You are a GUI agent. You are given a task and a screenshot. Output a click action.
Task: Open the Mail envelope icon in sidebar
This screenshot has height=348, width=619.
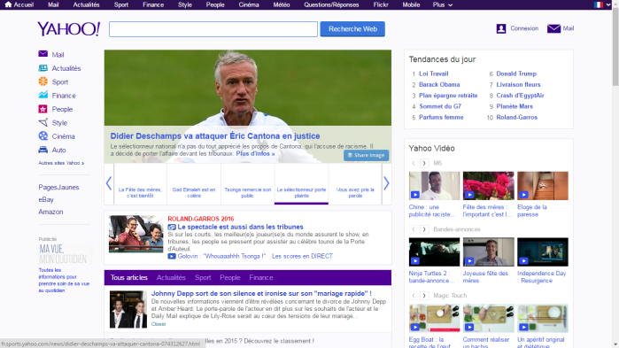(x=43, y=54)
